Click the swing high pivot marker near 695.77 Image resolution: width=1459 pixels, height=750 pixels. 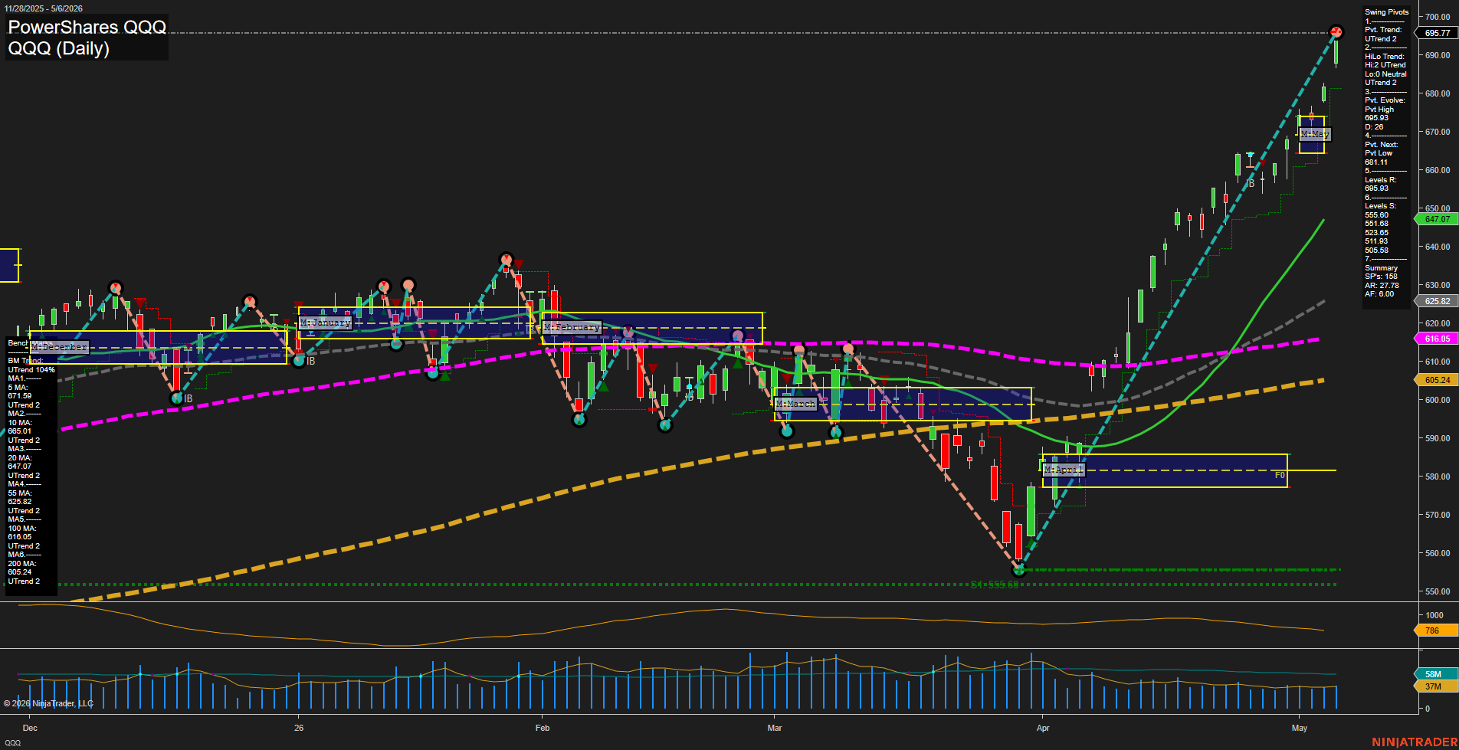tap(1336, 32)
